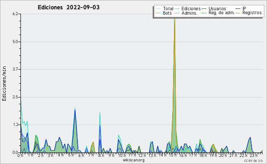This screenshot has width=267, height=164.
Task: Click the orange Bots legend line swatch
Action: pos(158,13)
